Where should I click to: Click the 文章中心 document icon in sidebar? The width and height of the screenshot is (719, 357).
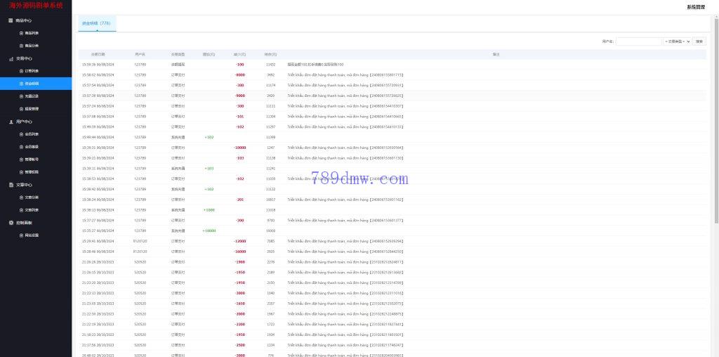[11, 185]
